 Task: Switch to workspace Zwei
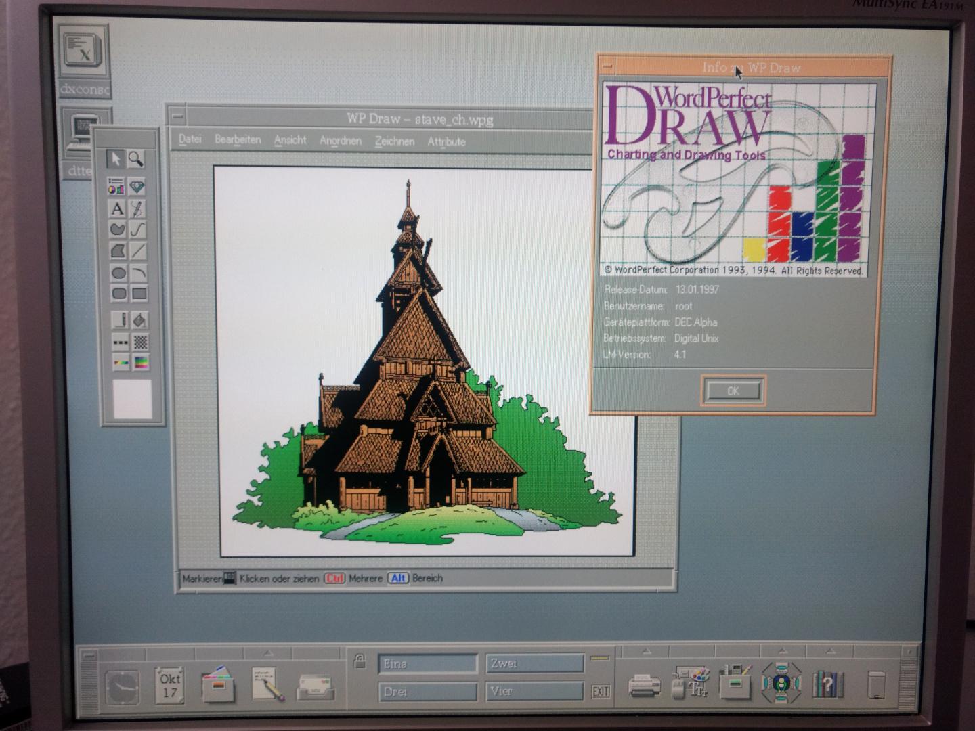pos(534,663)
